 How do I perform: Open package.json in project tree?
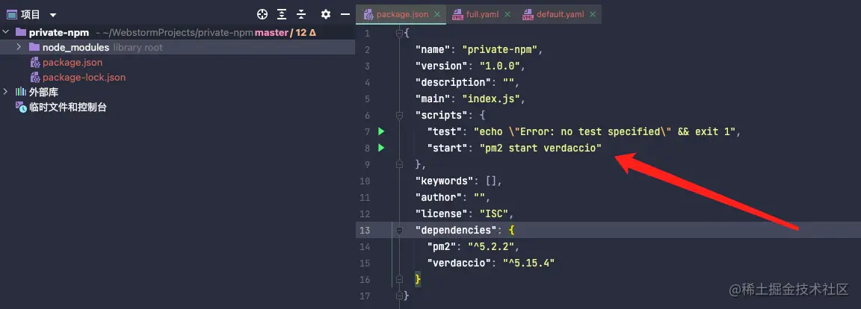tap(72, 63)
